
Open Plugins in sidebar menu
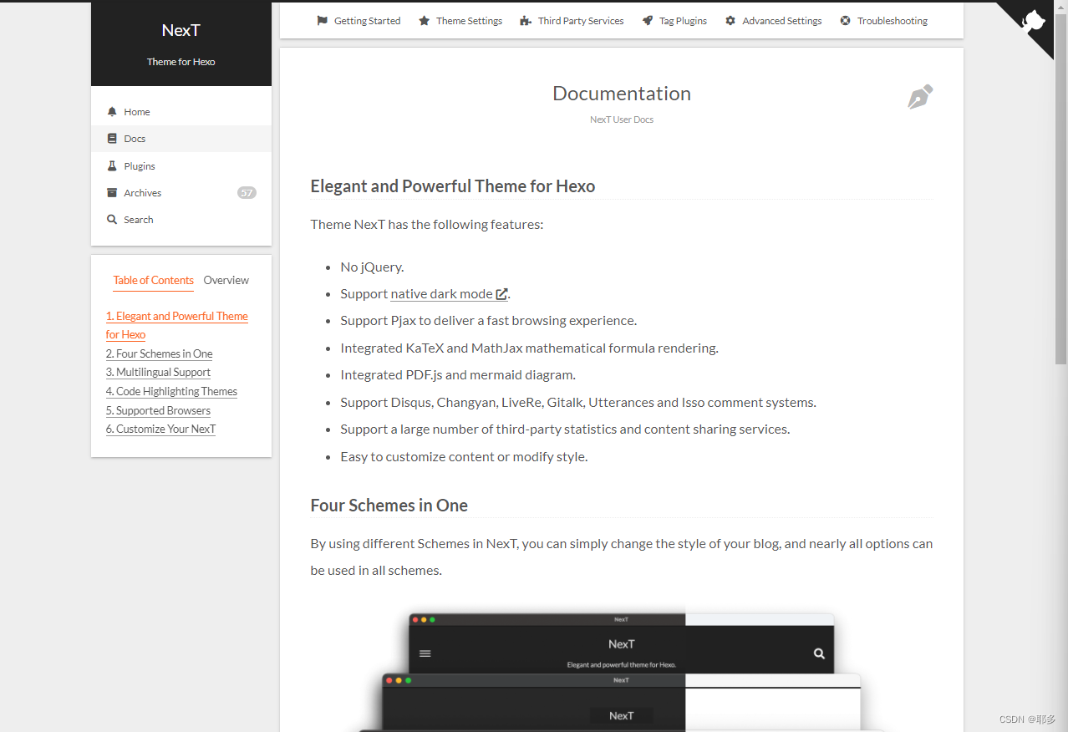point(181,166)
